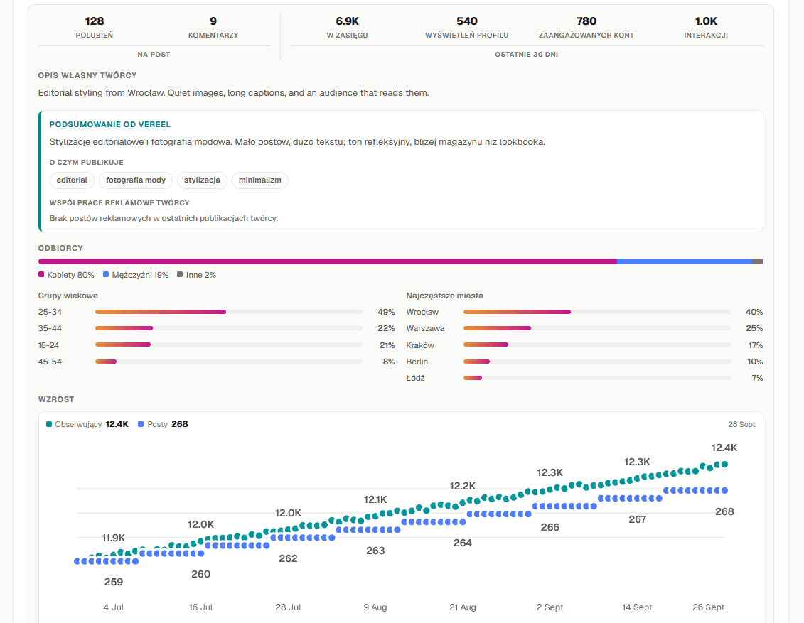Click the '263' posts data label
This screenshot has width=804, height=623.
tap(375, 551)
